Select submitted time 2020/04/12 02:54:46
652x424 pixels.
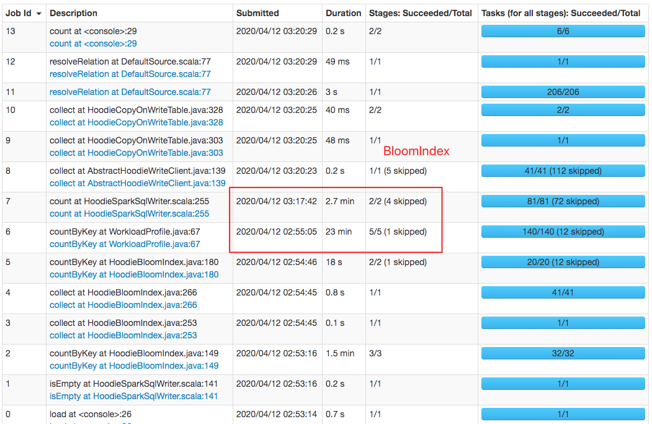[x=277, y=262]
